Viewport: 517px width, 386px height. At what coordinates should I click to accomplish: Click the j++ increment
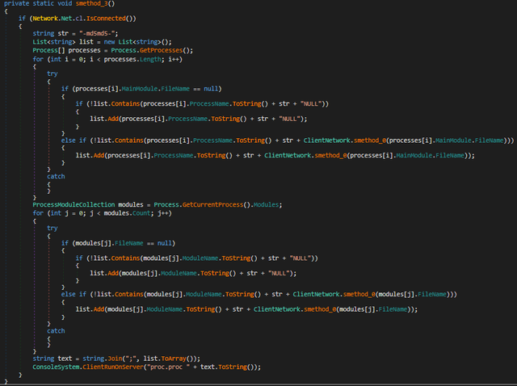pos(163,213)
